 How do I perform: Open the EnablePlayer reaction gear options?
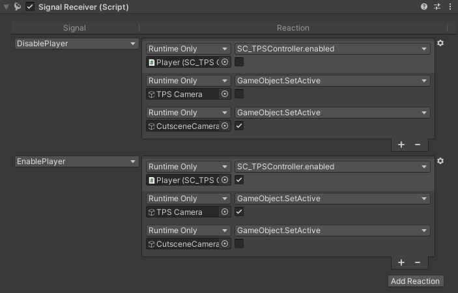tap(440, 161)
